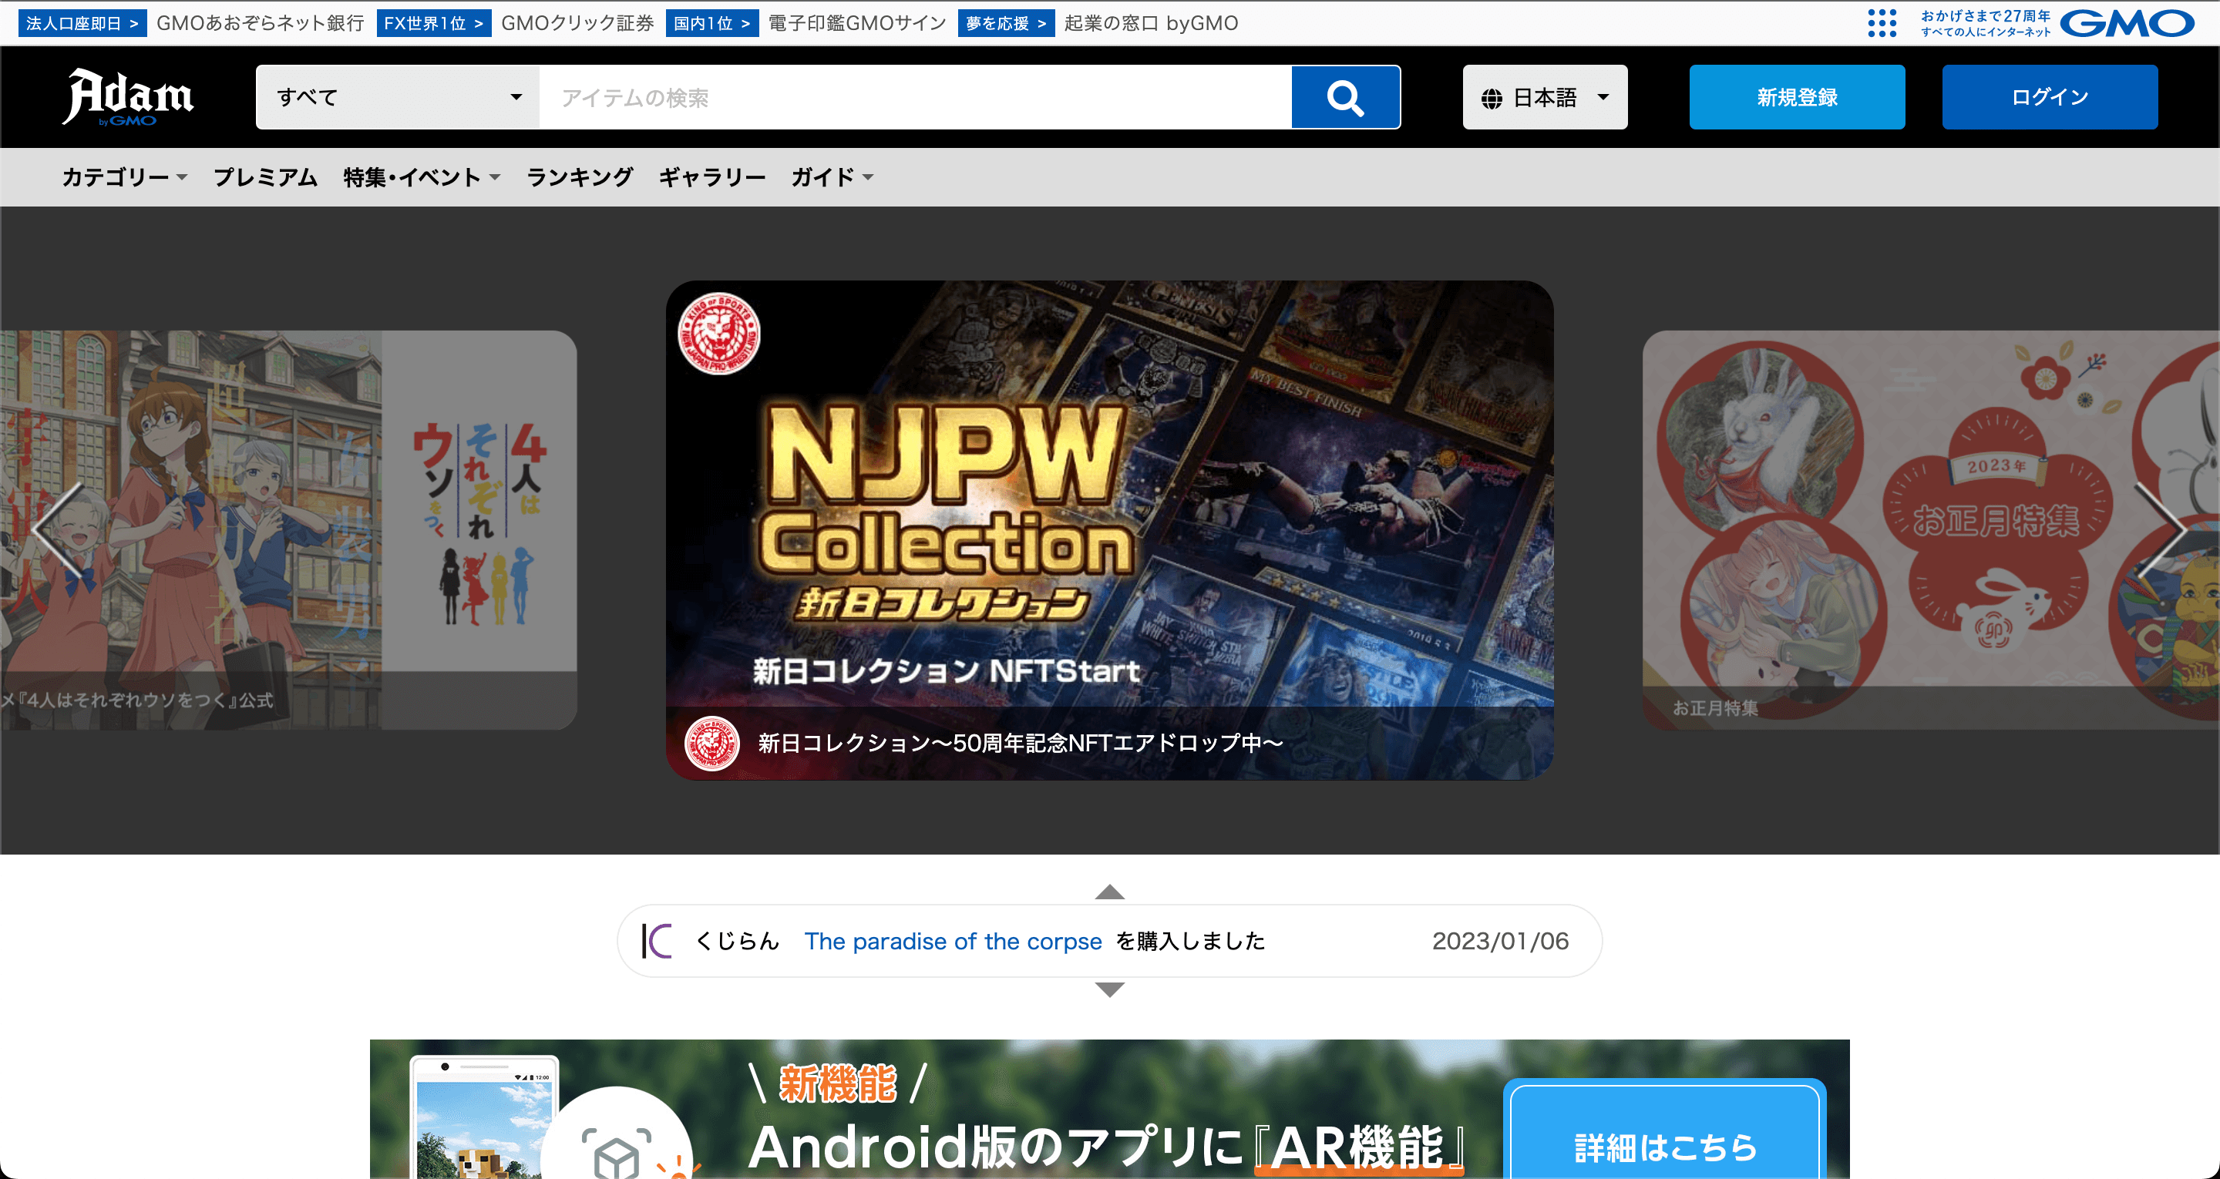Click the blue magnifier search button

click(1345, 97)
